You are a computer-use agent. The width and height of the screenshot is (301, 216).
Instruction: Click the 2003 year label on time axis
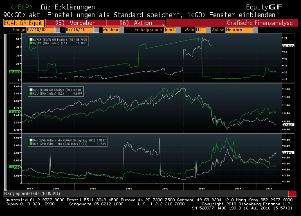[29, 189]
